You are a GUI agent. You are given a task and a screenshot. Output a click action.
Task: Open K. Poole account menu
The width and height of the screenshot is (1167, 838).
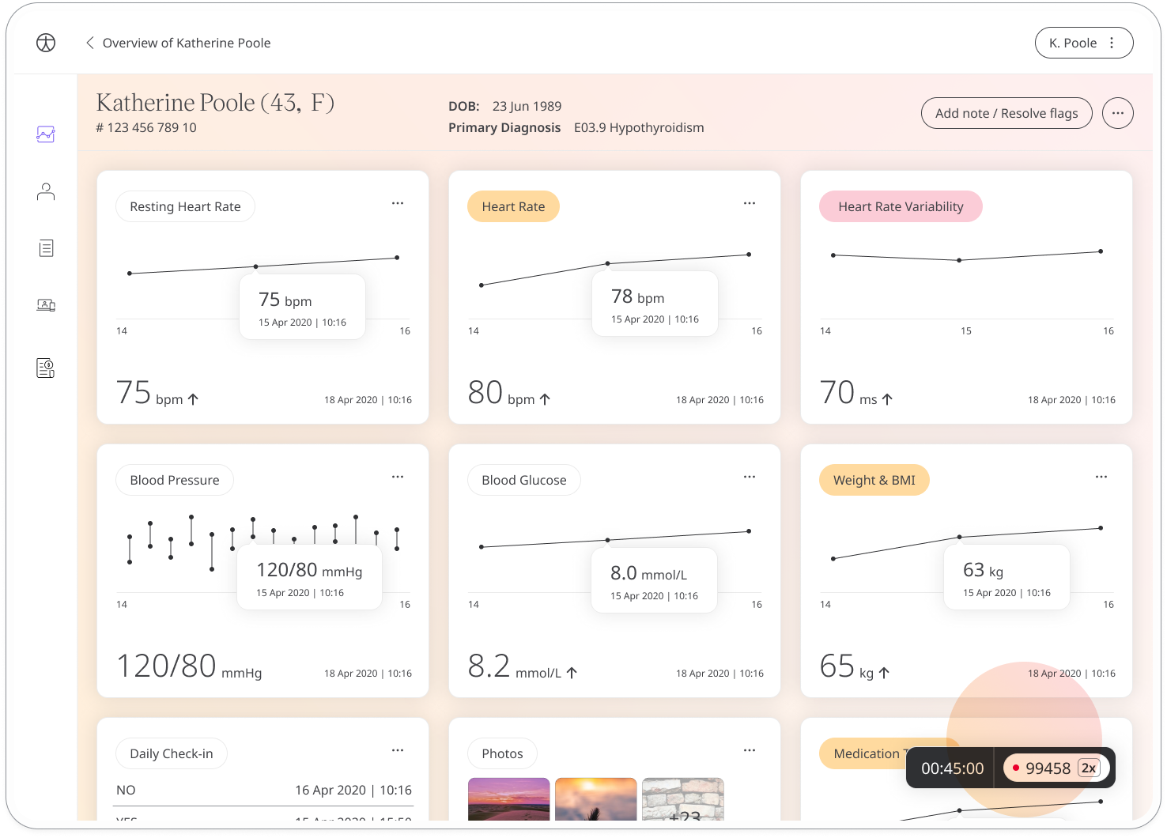1084,43
